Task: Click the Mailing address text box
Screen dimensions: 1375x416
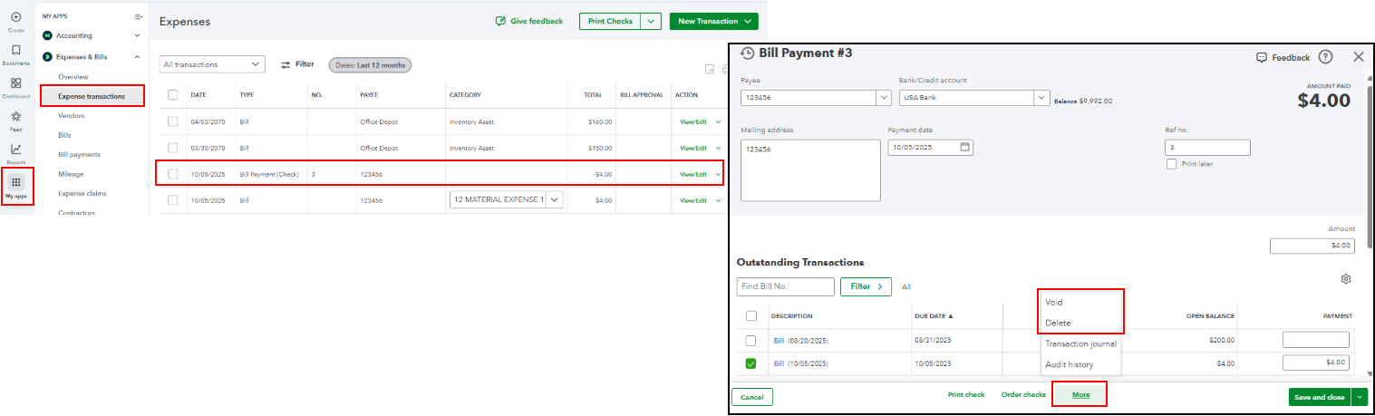Action: click(810, 170)
